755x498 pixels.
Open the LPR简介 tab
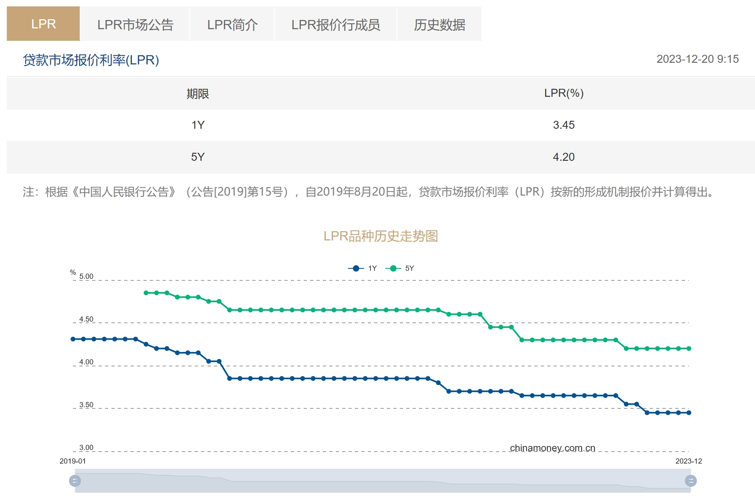pos(232,24)
